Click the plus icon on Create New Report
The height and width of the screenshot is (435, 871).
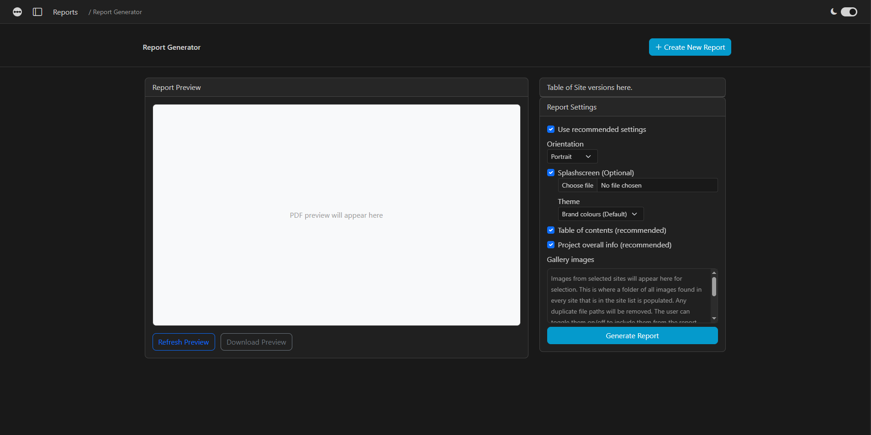tap(658, 47)
